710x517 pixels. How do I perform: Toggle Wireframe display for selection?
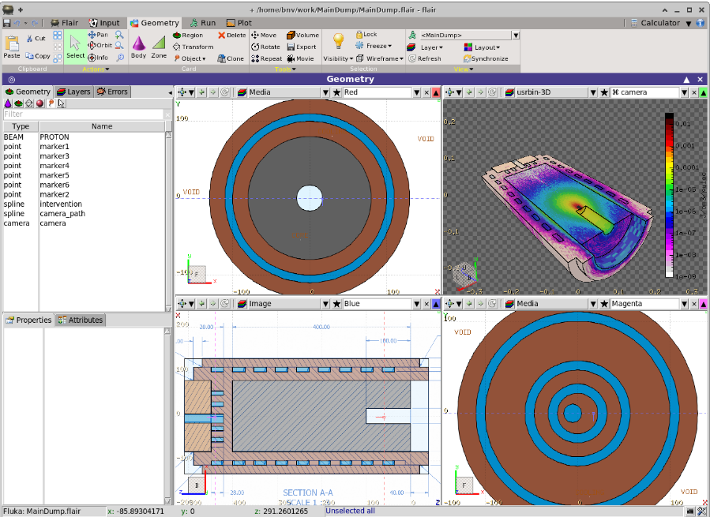tap(379, 58)
